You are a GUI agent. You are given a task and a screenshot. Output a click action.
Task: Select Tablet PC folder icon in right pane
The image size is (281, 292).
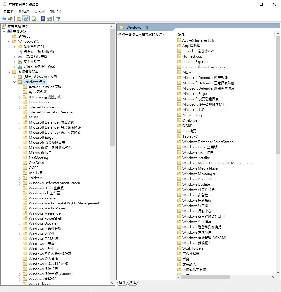(179, 136)
